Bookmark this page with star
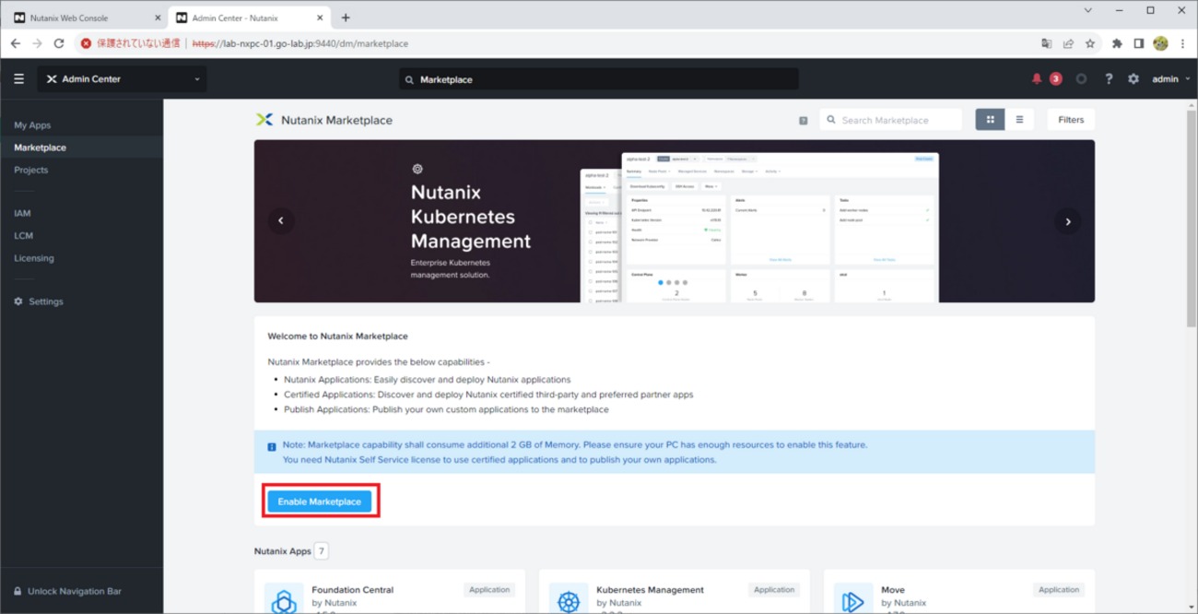 click(1090, 43)
